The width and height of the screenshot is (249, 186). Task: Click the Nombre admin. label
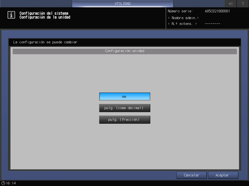pyautogui.click(x=183, y=18)
